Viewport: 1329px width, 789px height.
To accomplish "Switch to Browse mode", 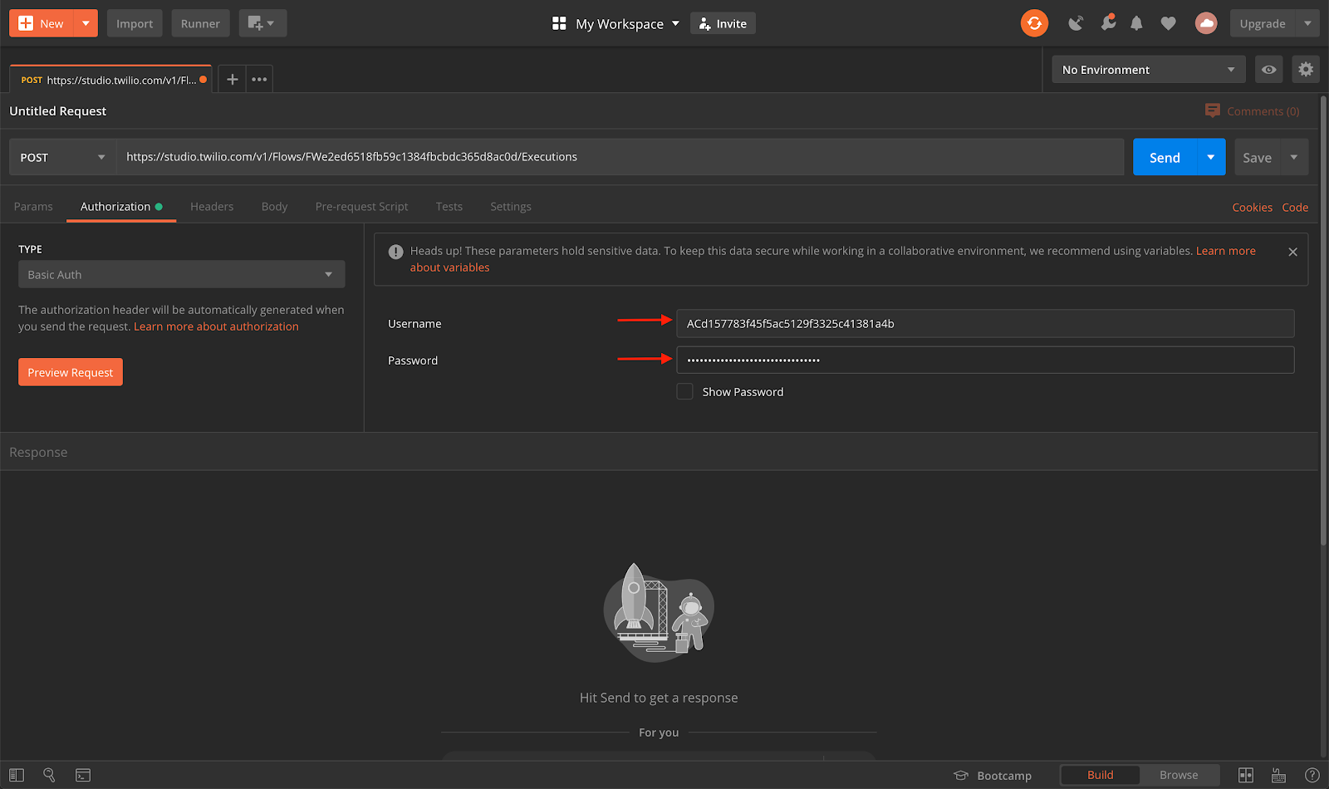I will 1178,775.
